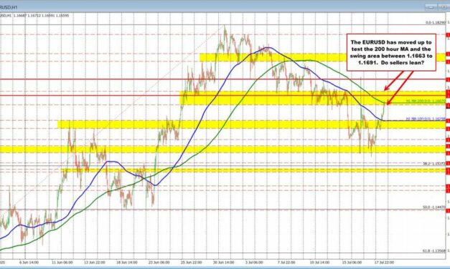Click the 10 Jul 14:00 time axis label
Viewport: 450px width, 269px height.
319,262
